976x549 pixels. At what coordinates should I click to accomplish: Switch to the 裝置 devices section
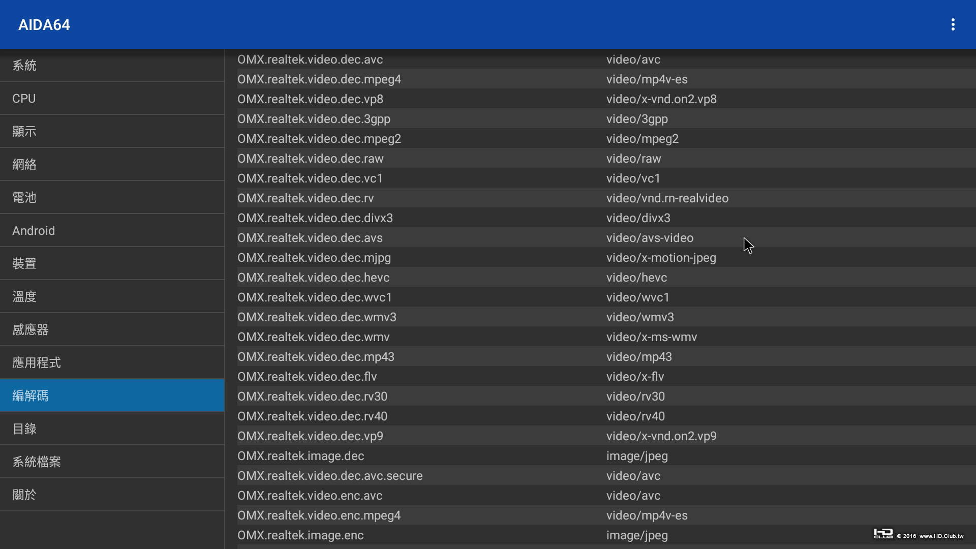(x=112, y=263)
